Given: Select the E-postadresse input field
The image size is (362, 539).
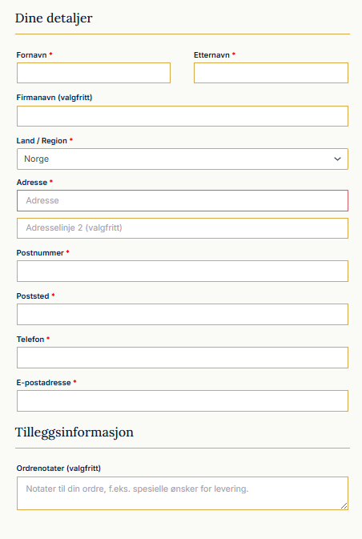Looking at the screenshot, I should coord(183,401).
